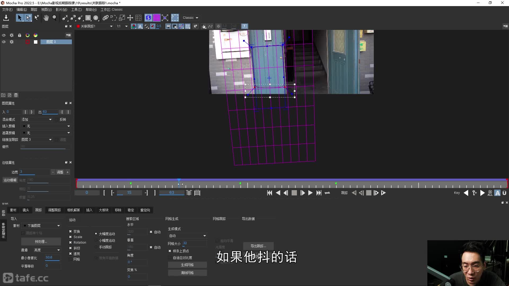Click the Align Surface icon

click(x=165, y=18)
